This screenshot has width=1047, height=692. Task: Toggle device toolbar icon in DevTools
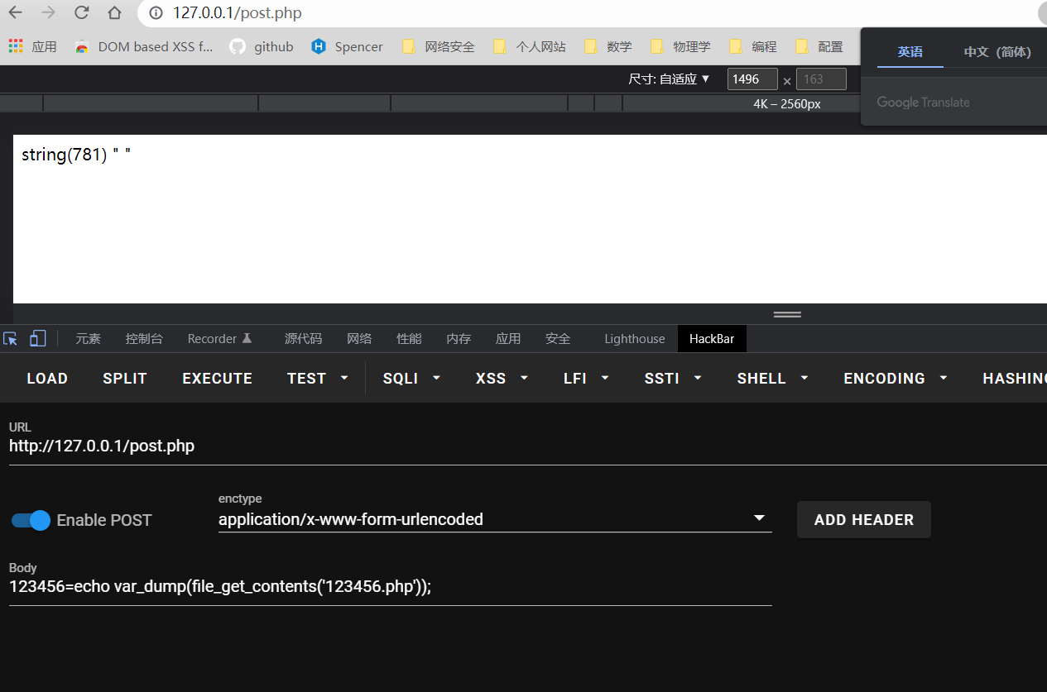(37, 338)
